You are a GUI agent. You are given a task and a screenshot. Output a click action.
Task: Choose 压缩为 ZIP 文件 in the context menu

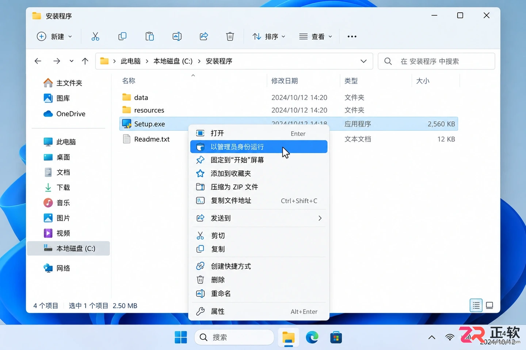click(259, 187)
